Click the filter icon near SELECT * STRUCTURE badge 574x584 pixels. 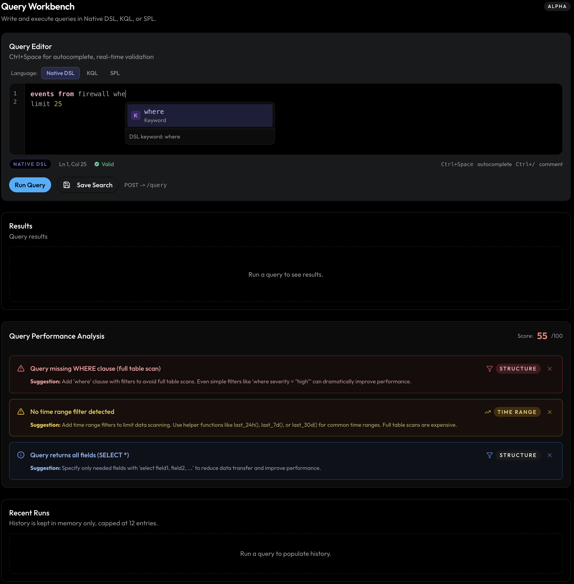tap(489, 455)
